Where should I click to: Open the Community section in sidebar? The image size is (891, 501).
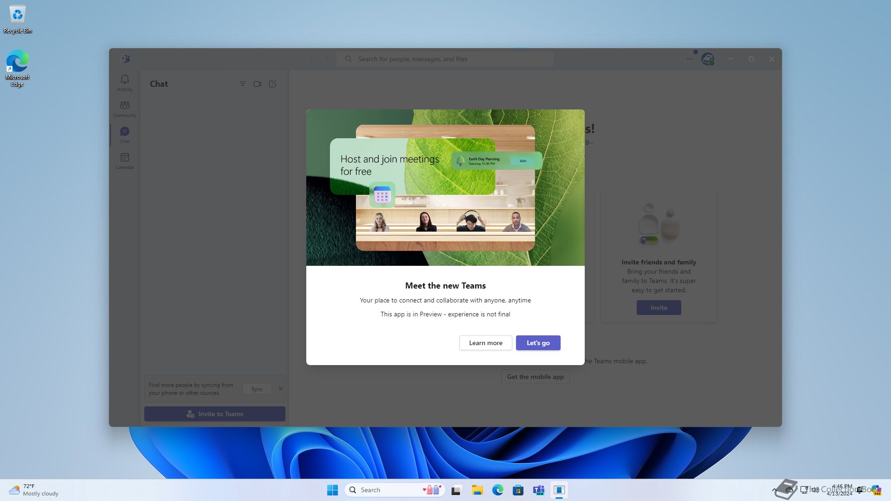124,109
